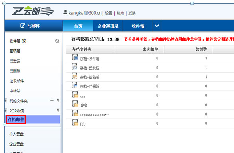Expand the 我的文件夹 tree node
The height and width of the screenshot is (153, 234).
click(x=6, y=101)
